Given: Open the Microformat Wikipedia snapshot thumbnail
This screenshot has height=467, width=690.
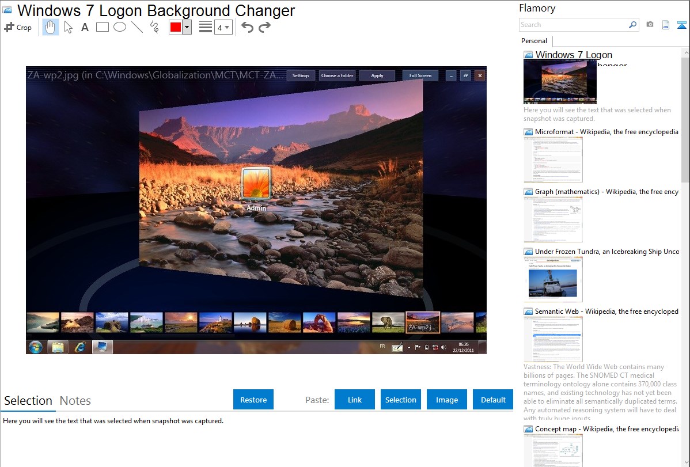Looking at the screenshot, I should pos(553,160).
